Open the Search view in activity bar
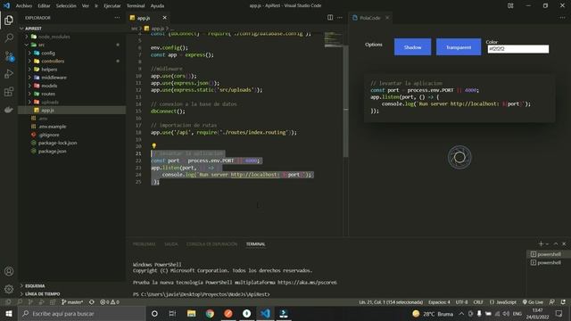The width and height of the screenshot is (571, 321). click(x=9, y=37)
